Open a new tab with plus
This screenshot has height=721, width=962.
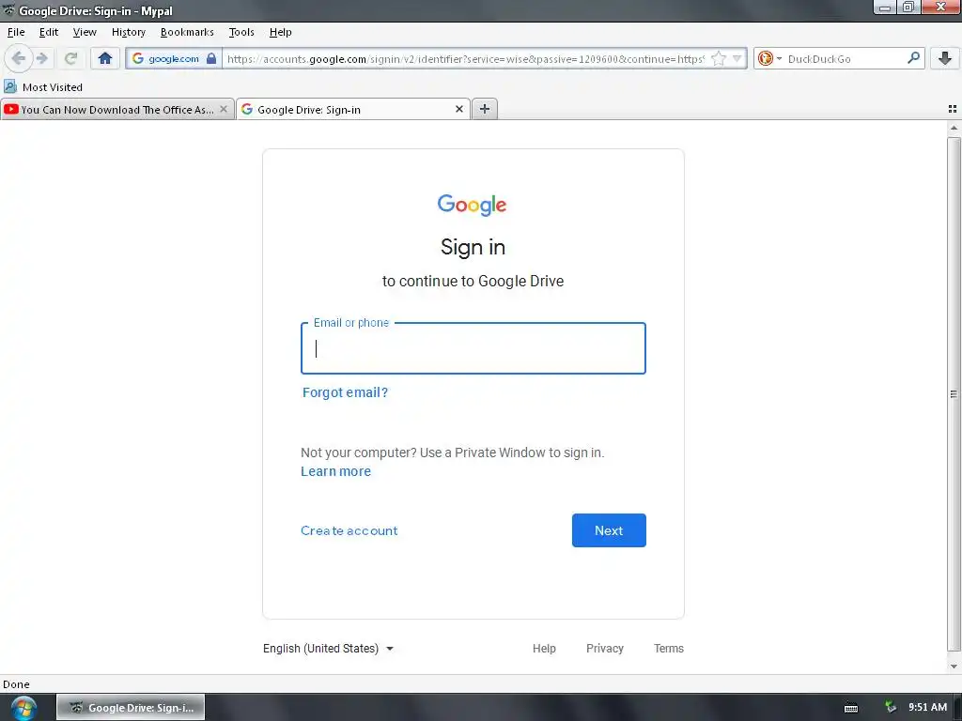485,109
